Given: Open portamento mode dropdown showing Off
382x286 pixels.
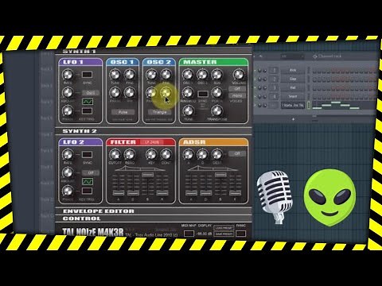Looking at the screenshot, I should point(237,89).
